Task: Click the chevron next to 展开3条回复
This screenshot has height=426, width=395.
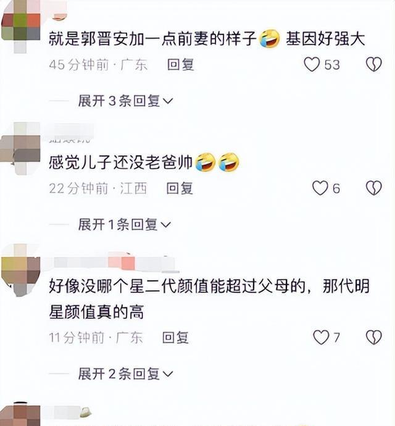Action: (168, 101)
